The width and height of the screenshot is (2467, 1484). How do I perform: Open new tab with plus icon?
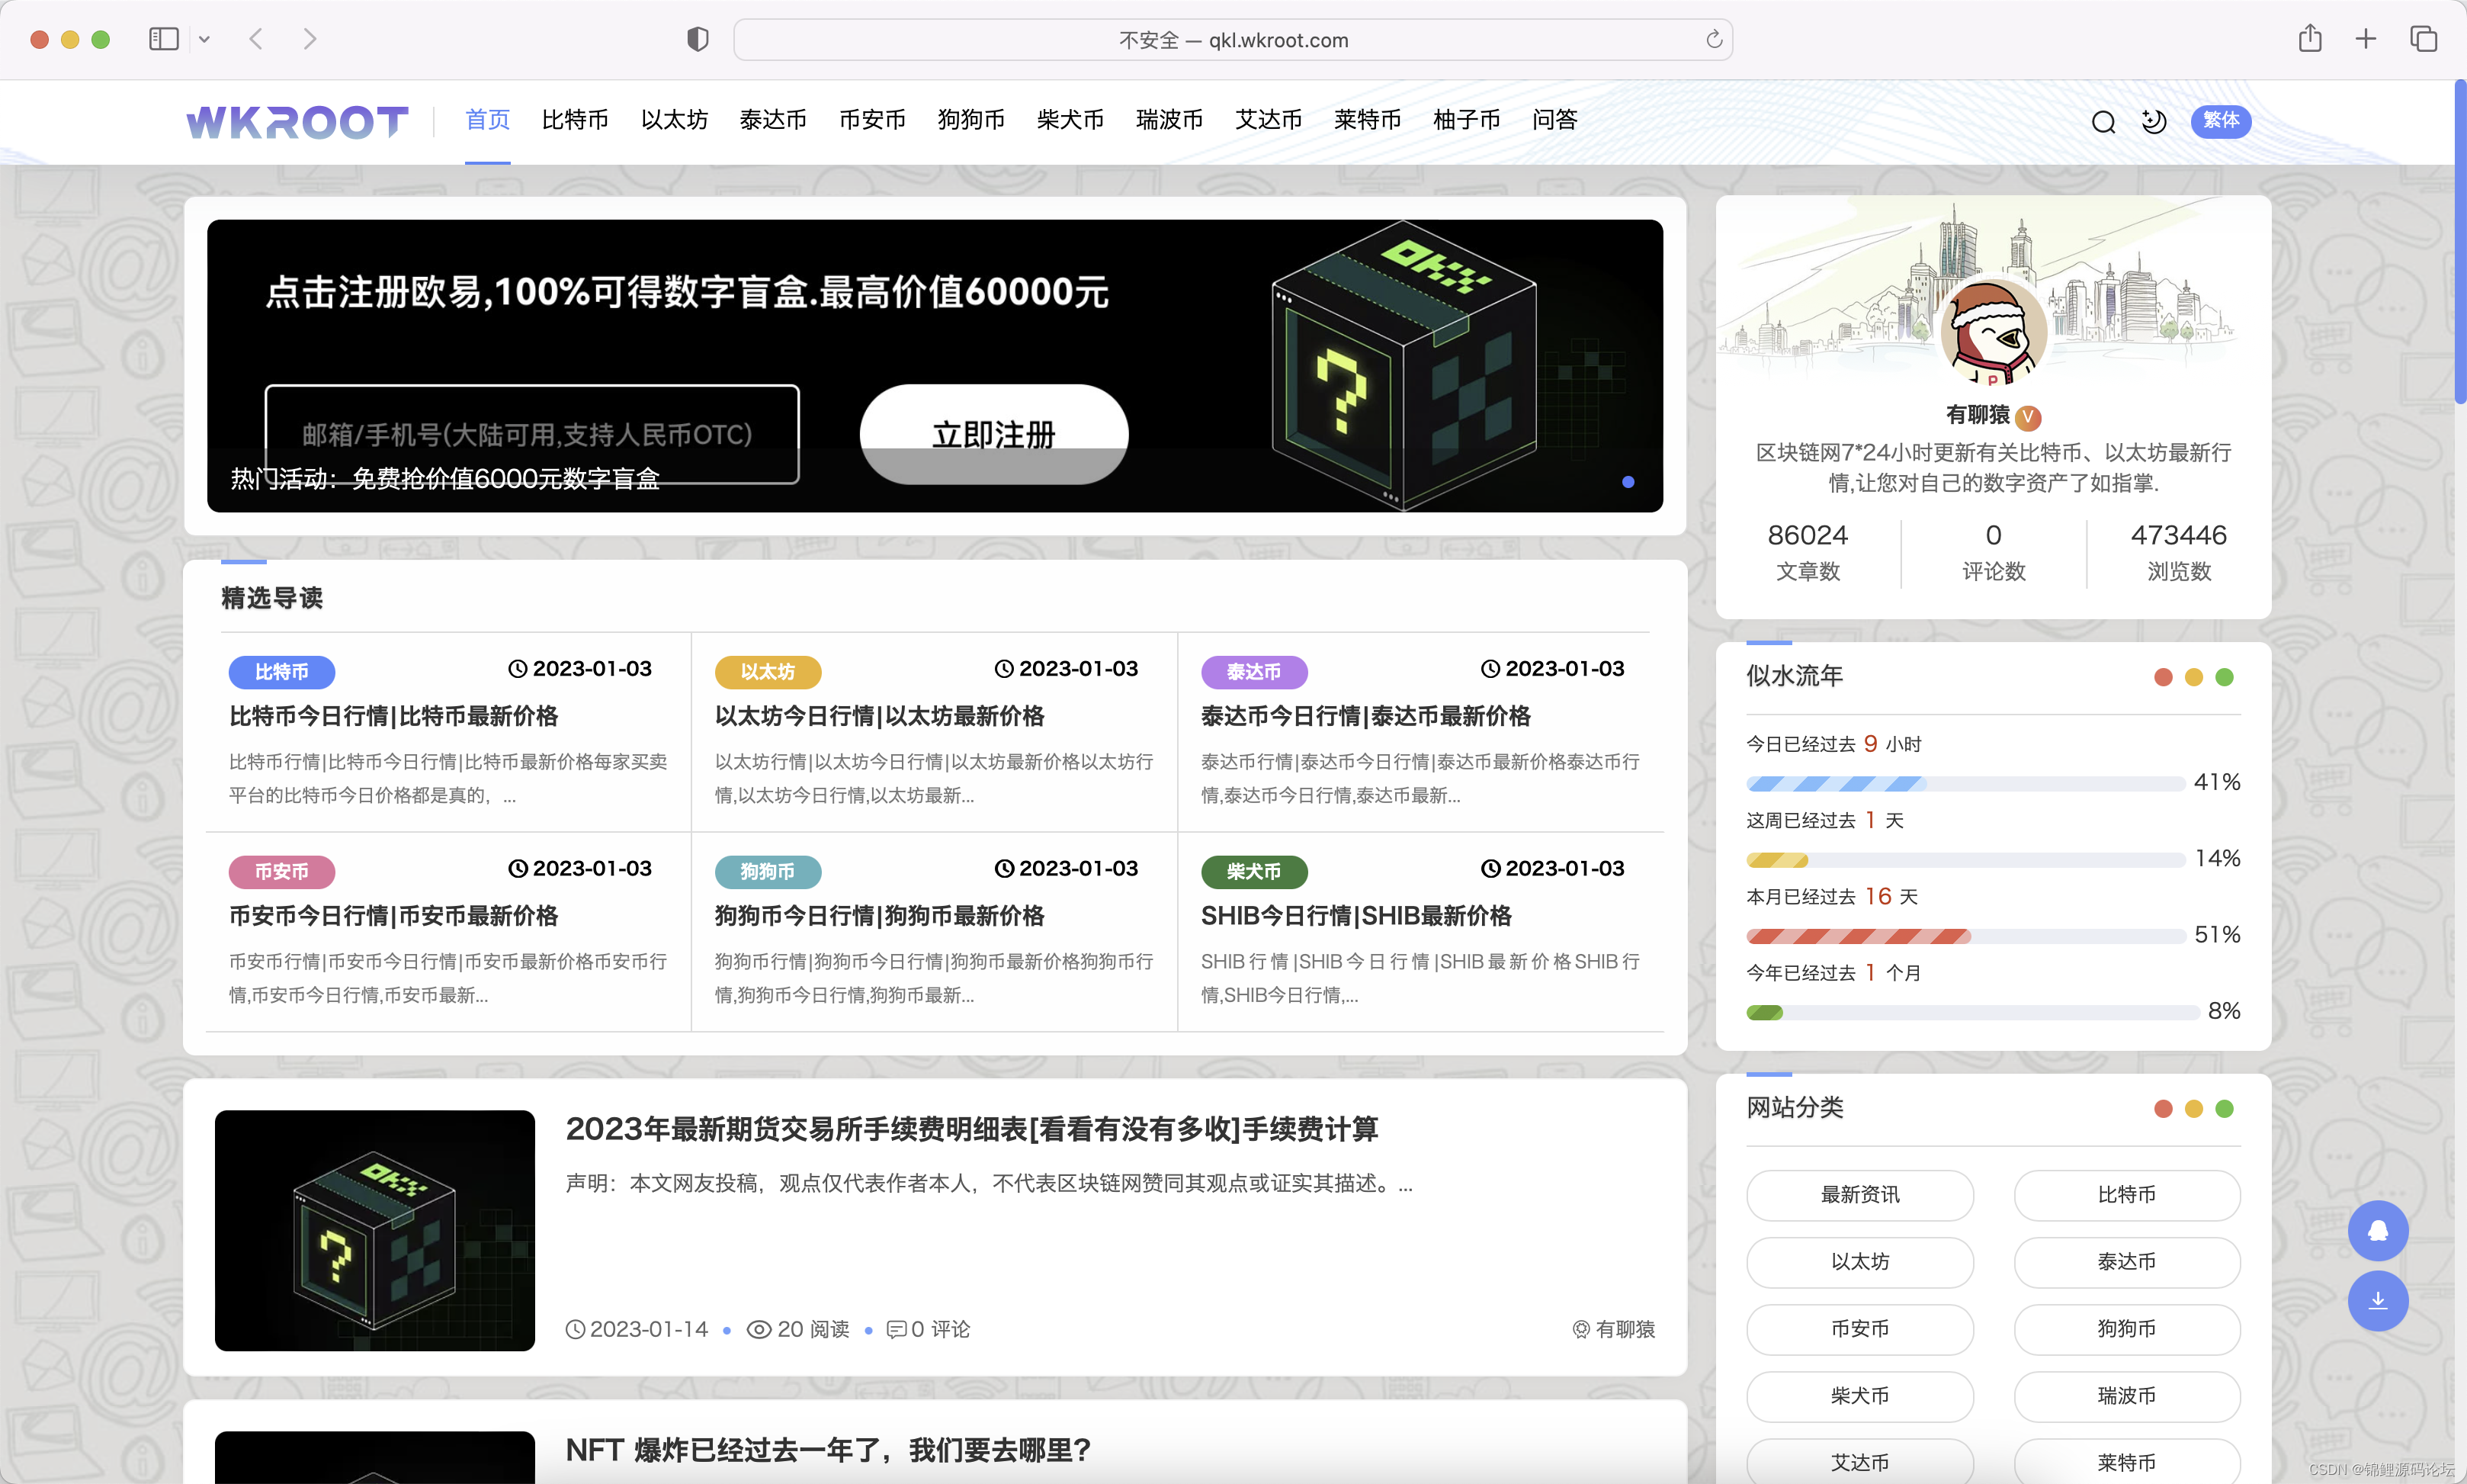[2365, 40]
